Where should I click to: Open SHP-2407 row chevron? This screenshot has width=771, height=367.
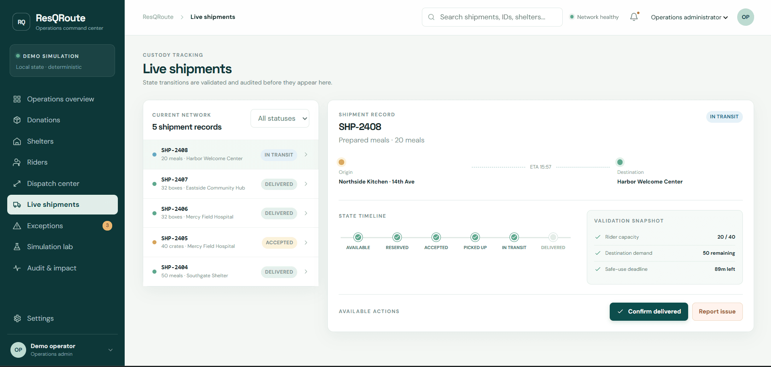click(x=306, y=184)
